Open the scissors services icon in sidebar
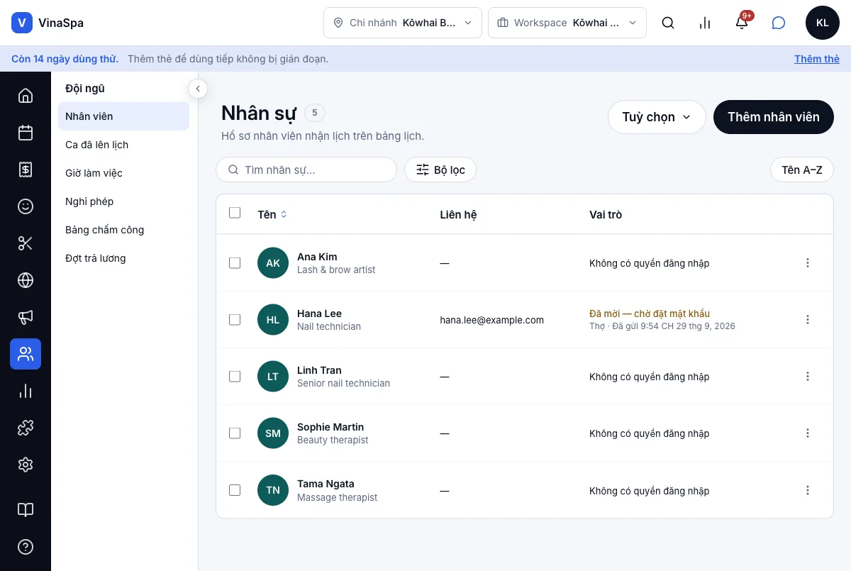Viewport: 851px width, 571px height. (26, 243)
